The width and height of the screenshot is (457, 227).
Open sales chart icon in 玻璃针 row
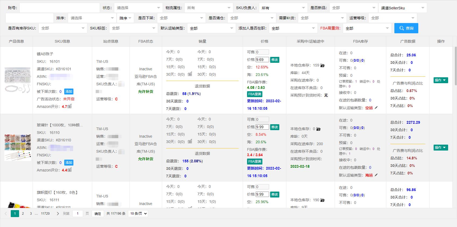pyautogui.click(x=190, y=141)
